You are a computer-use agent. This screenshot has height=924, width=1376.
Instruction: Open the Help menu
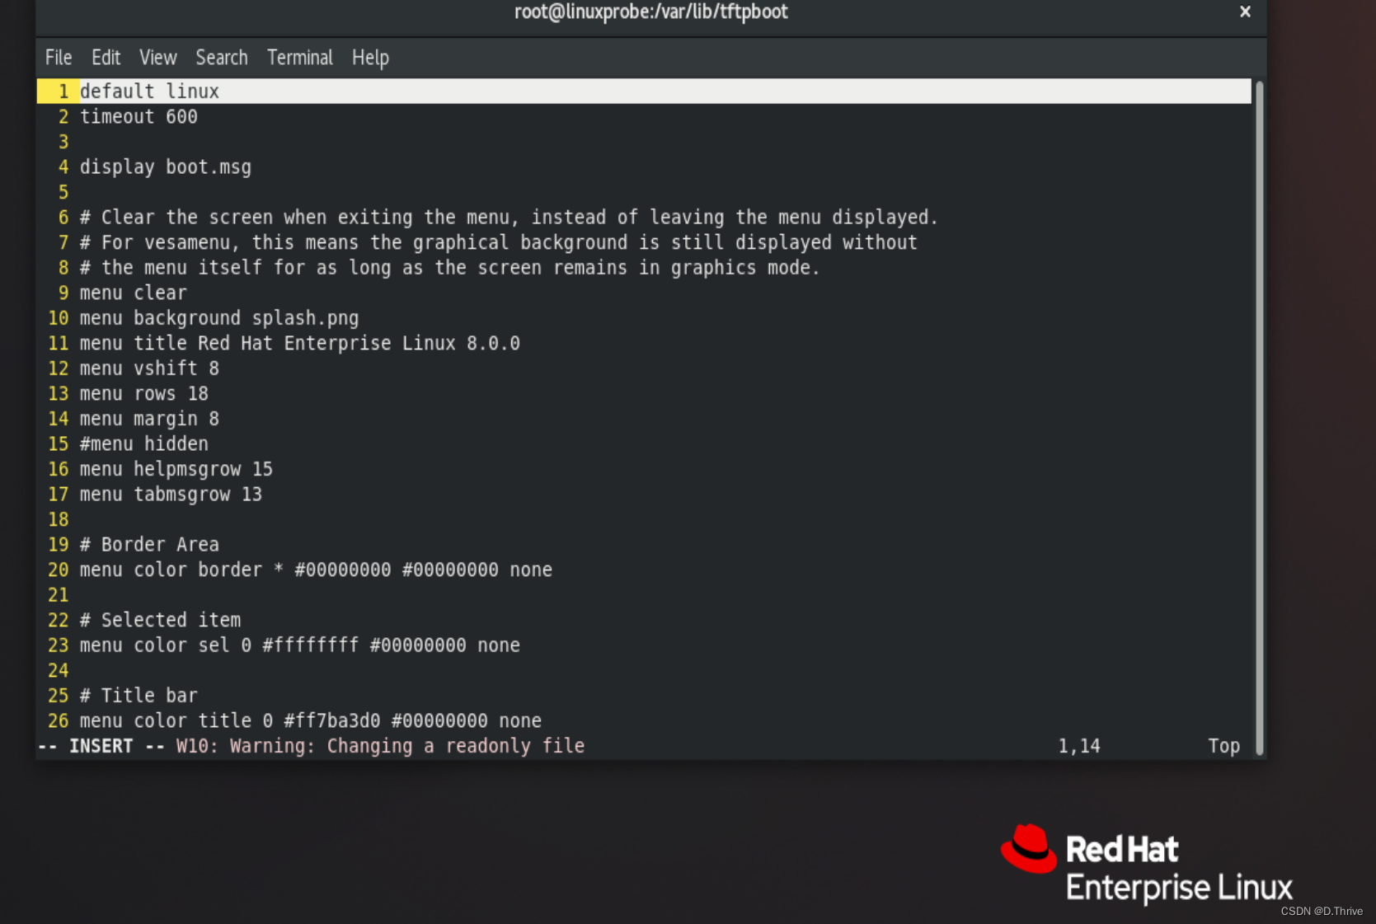[369, 57]
